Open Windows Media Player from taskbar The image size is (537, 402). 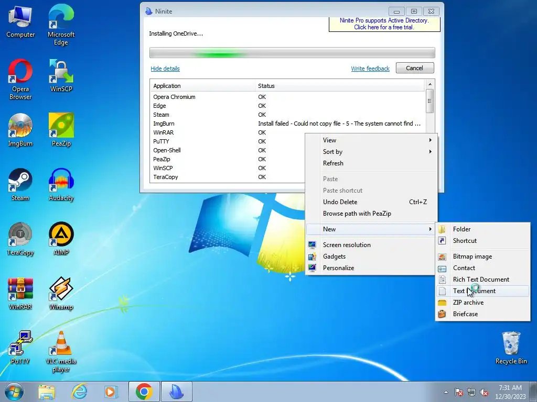111,392
